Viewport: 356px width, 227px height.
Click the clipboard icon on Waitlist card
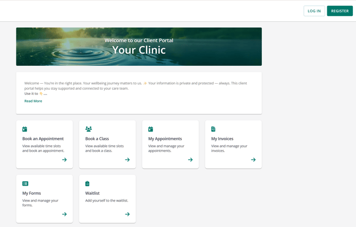88,184
